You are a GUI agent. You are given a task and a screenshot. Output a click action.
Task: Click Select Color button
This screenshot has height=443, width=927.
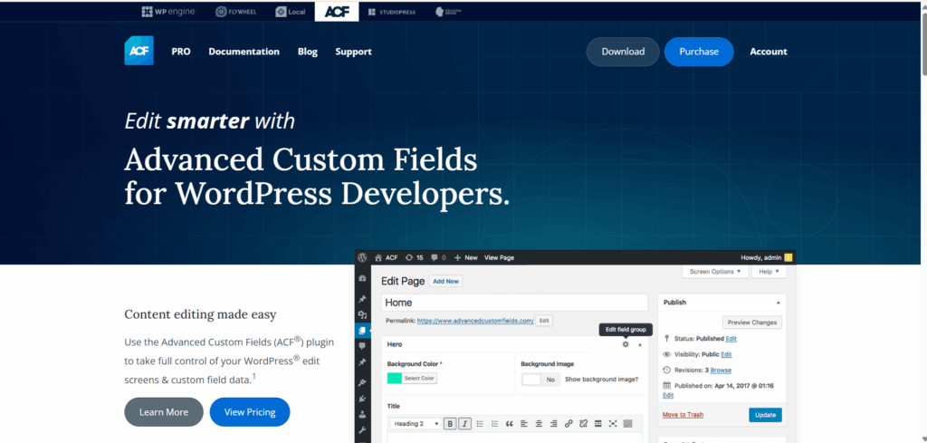coord(419,379)
